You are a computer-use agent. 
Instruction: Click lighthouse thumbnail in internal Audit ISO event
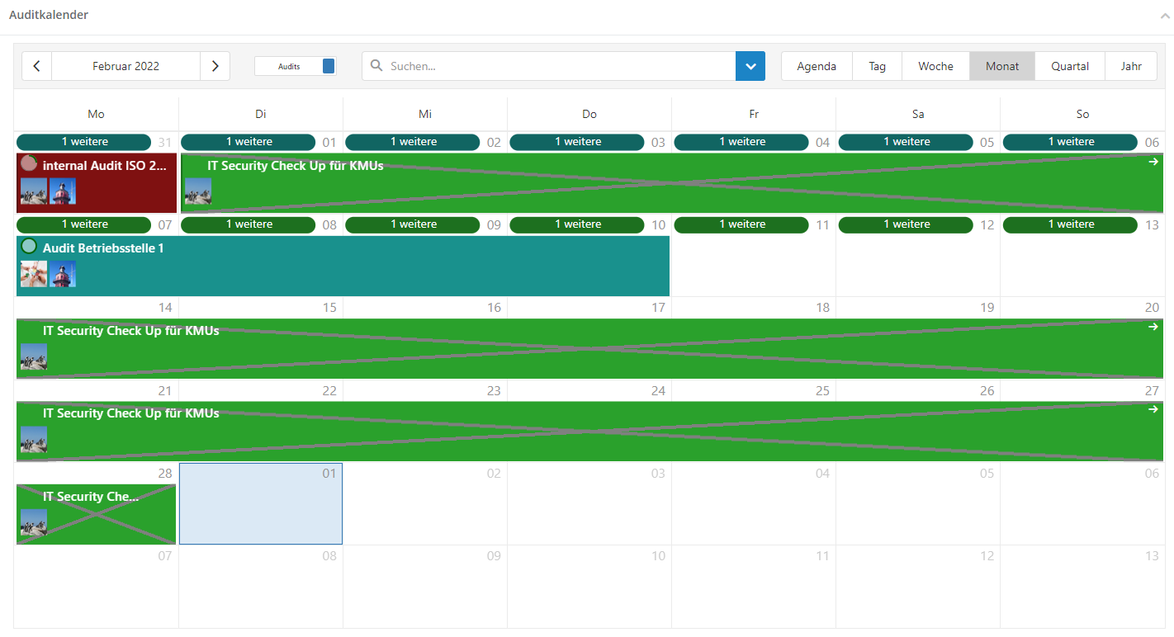(63, 191)
